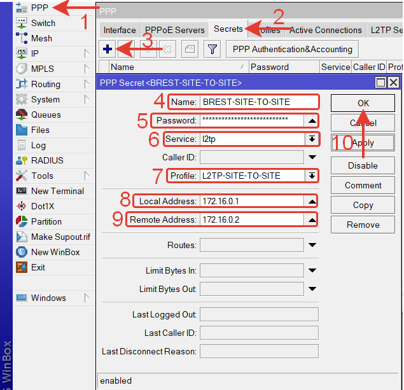
Task: Open Queues from the sidebar
Action: point(46,115)
